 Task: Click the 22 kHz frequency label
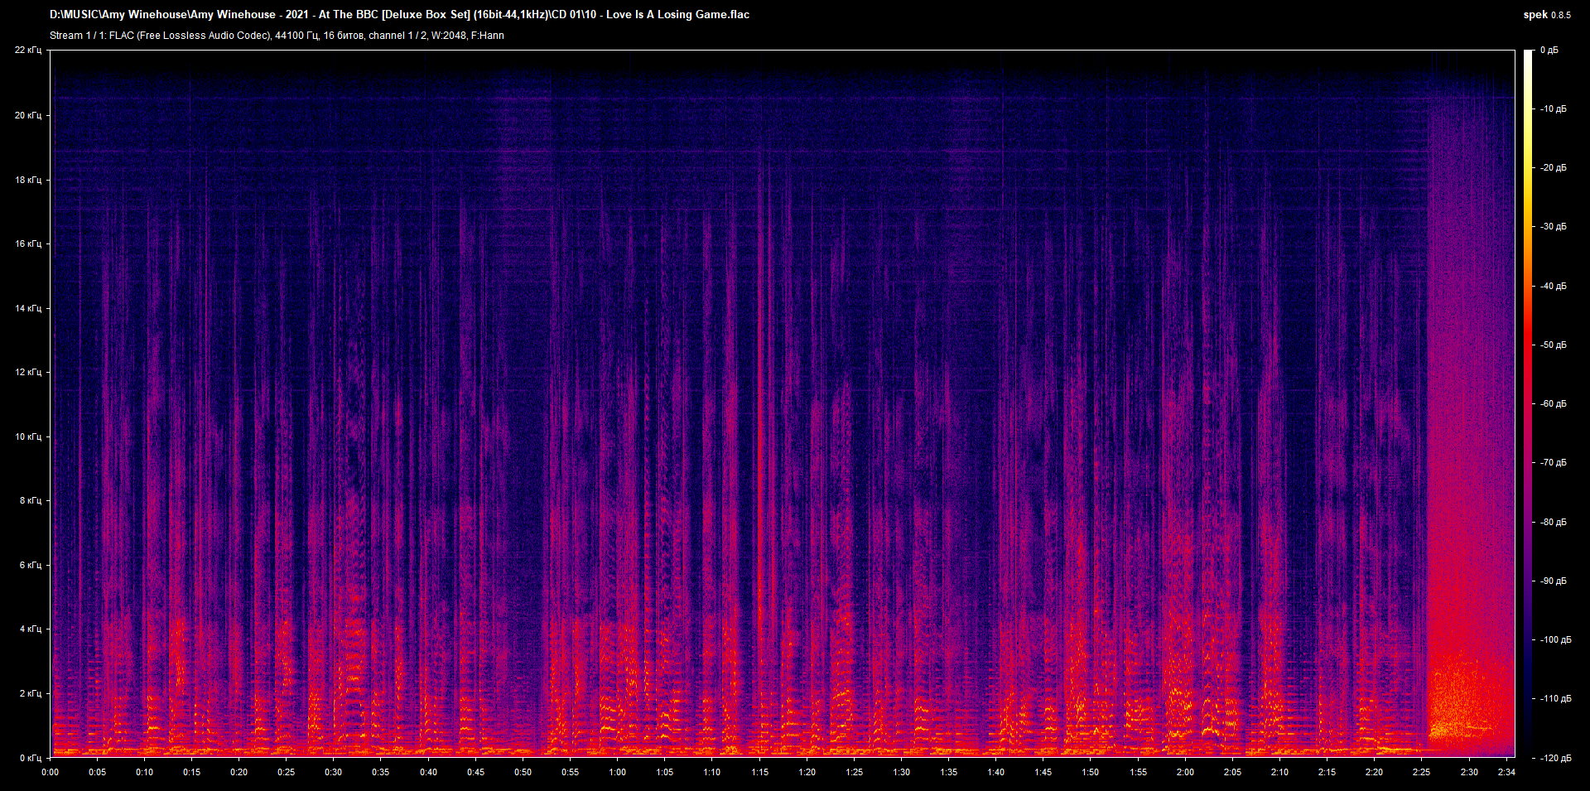tap(27, 51)
